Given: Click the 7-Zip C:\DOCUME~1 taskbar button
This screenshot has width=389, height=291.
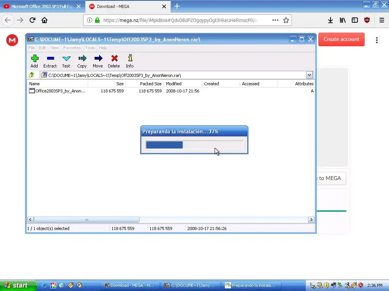Looking at the screenshot, I should coord(191,285).
